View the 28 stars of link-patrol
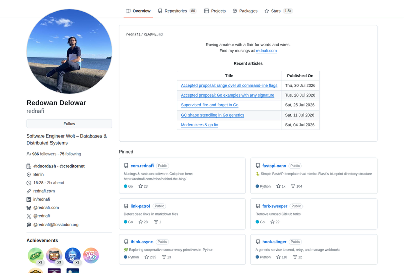404x273 pixels. (143, 222)
